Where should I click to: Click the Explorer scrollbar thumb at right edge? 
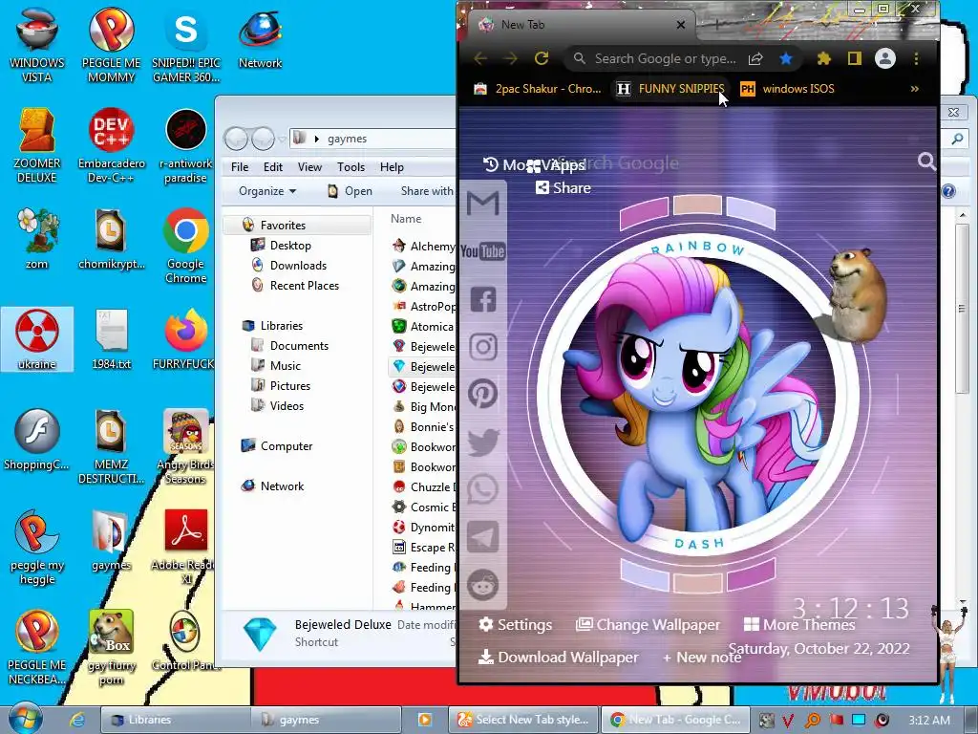pyautogui.click(x=963, y=309)
